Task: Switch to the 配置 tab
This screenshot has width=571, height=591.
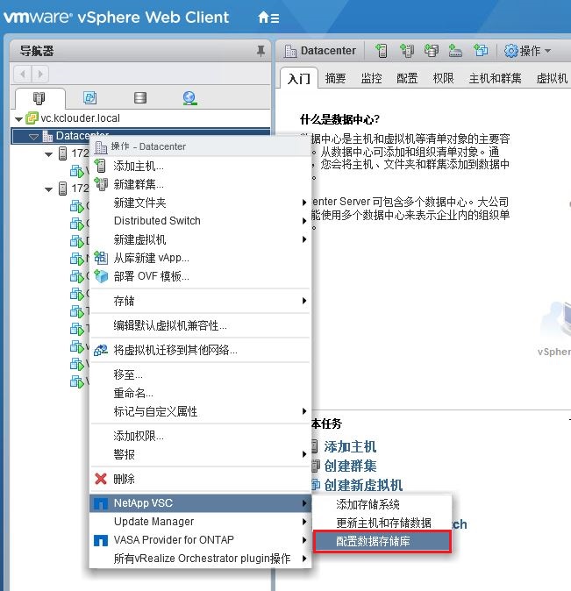Action: pos(407,78)
